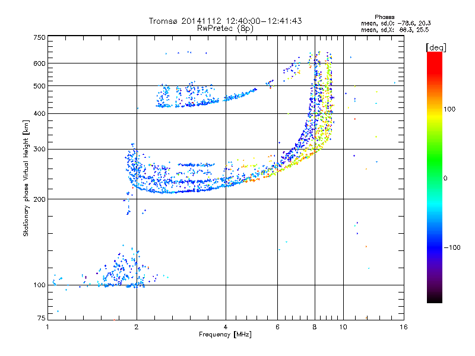This screenshot has height=356, width=475.
Task: Click the y-axis tick label '200'
Action: coord(40,199)
